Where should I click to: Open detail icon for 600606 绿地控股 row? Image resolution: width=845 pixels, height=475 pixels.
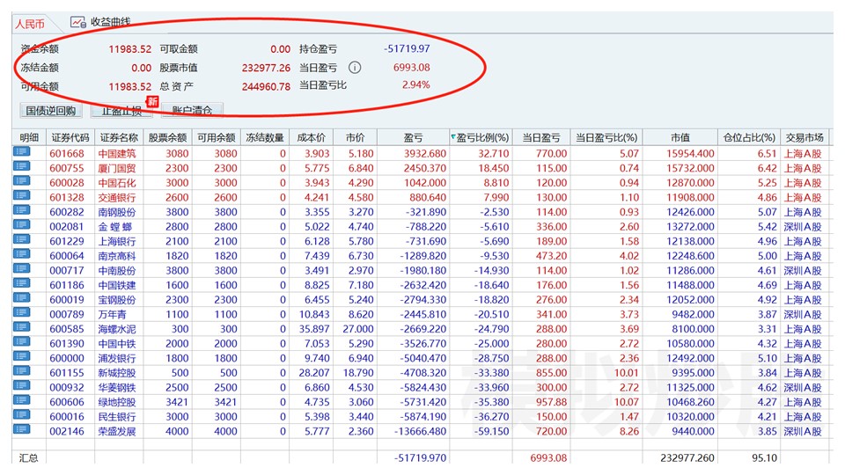tap(21, 399)
